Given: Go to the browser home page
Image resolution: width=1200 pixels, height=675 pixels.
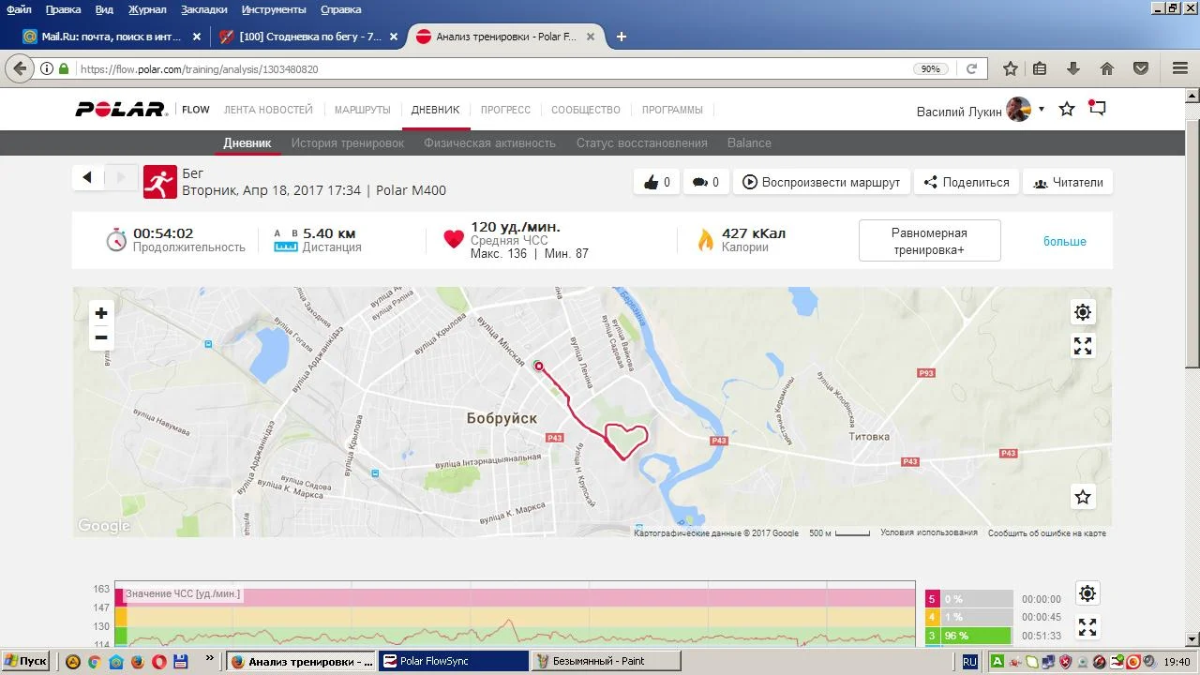Looking at the screenshot, I should [1107, 68].
